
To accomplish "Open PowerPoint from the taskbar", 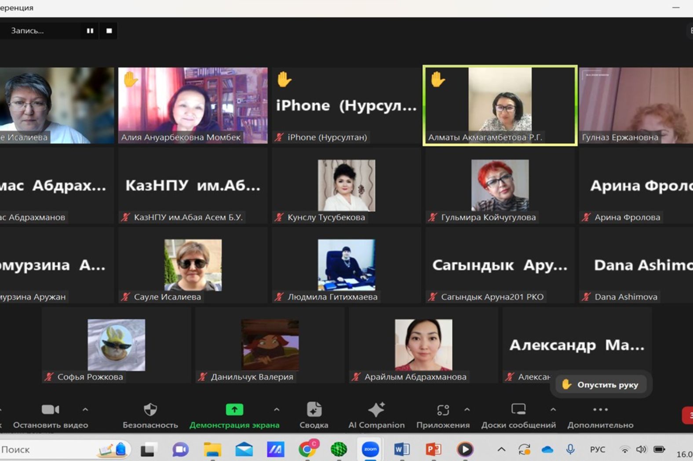I will coord(433,449).
